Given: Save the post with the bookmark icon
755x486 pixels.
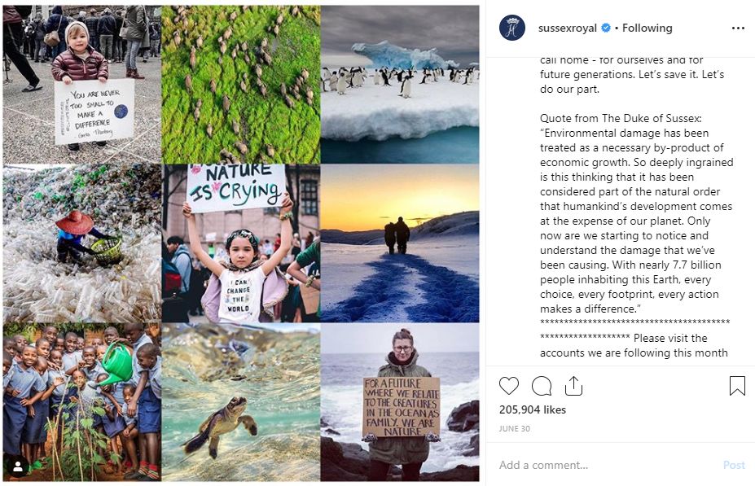Looking at the screenshot, I should click(737, 386).
